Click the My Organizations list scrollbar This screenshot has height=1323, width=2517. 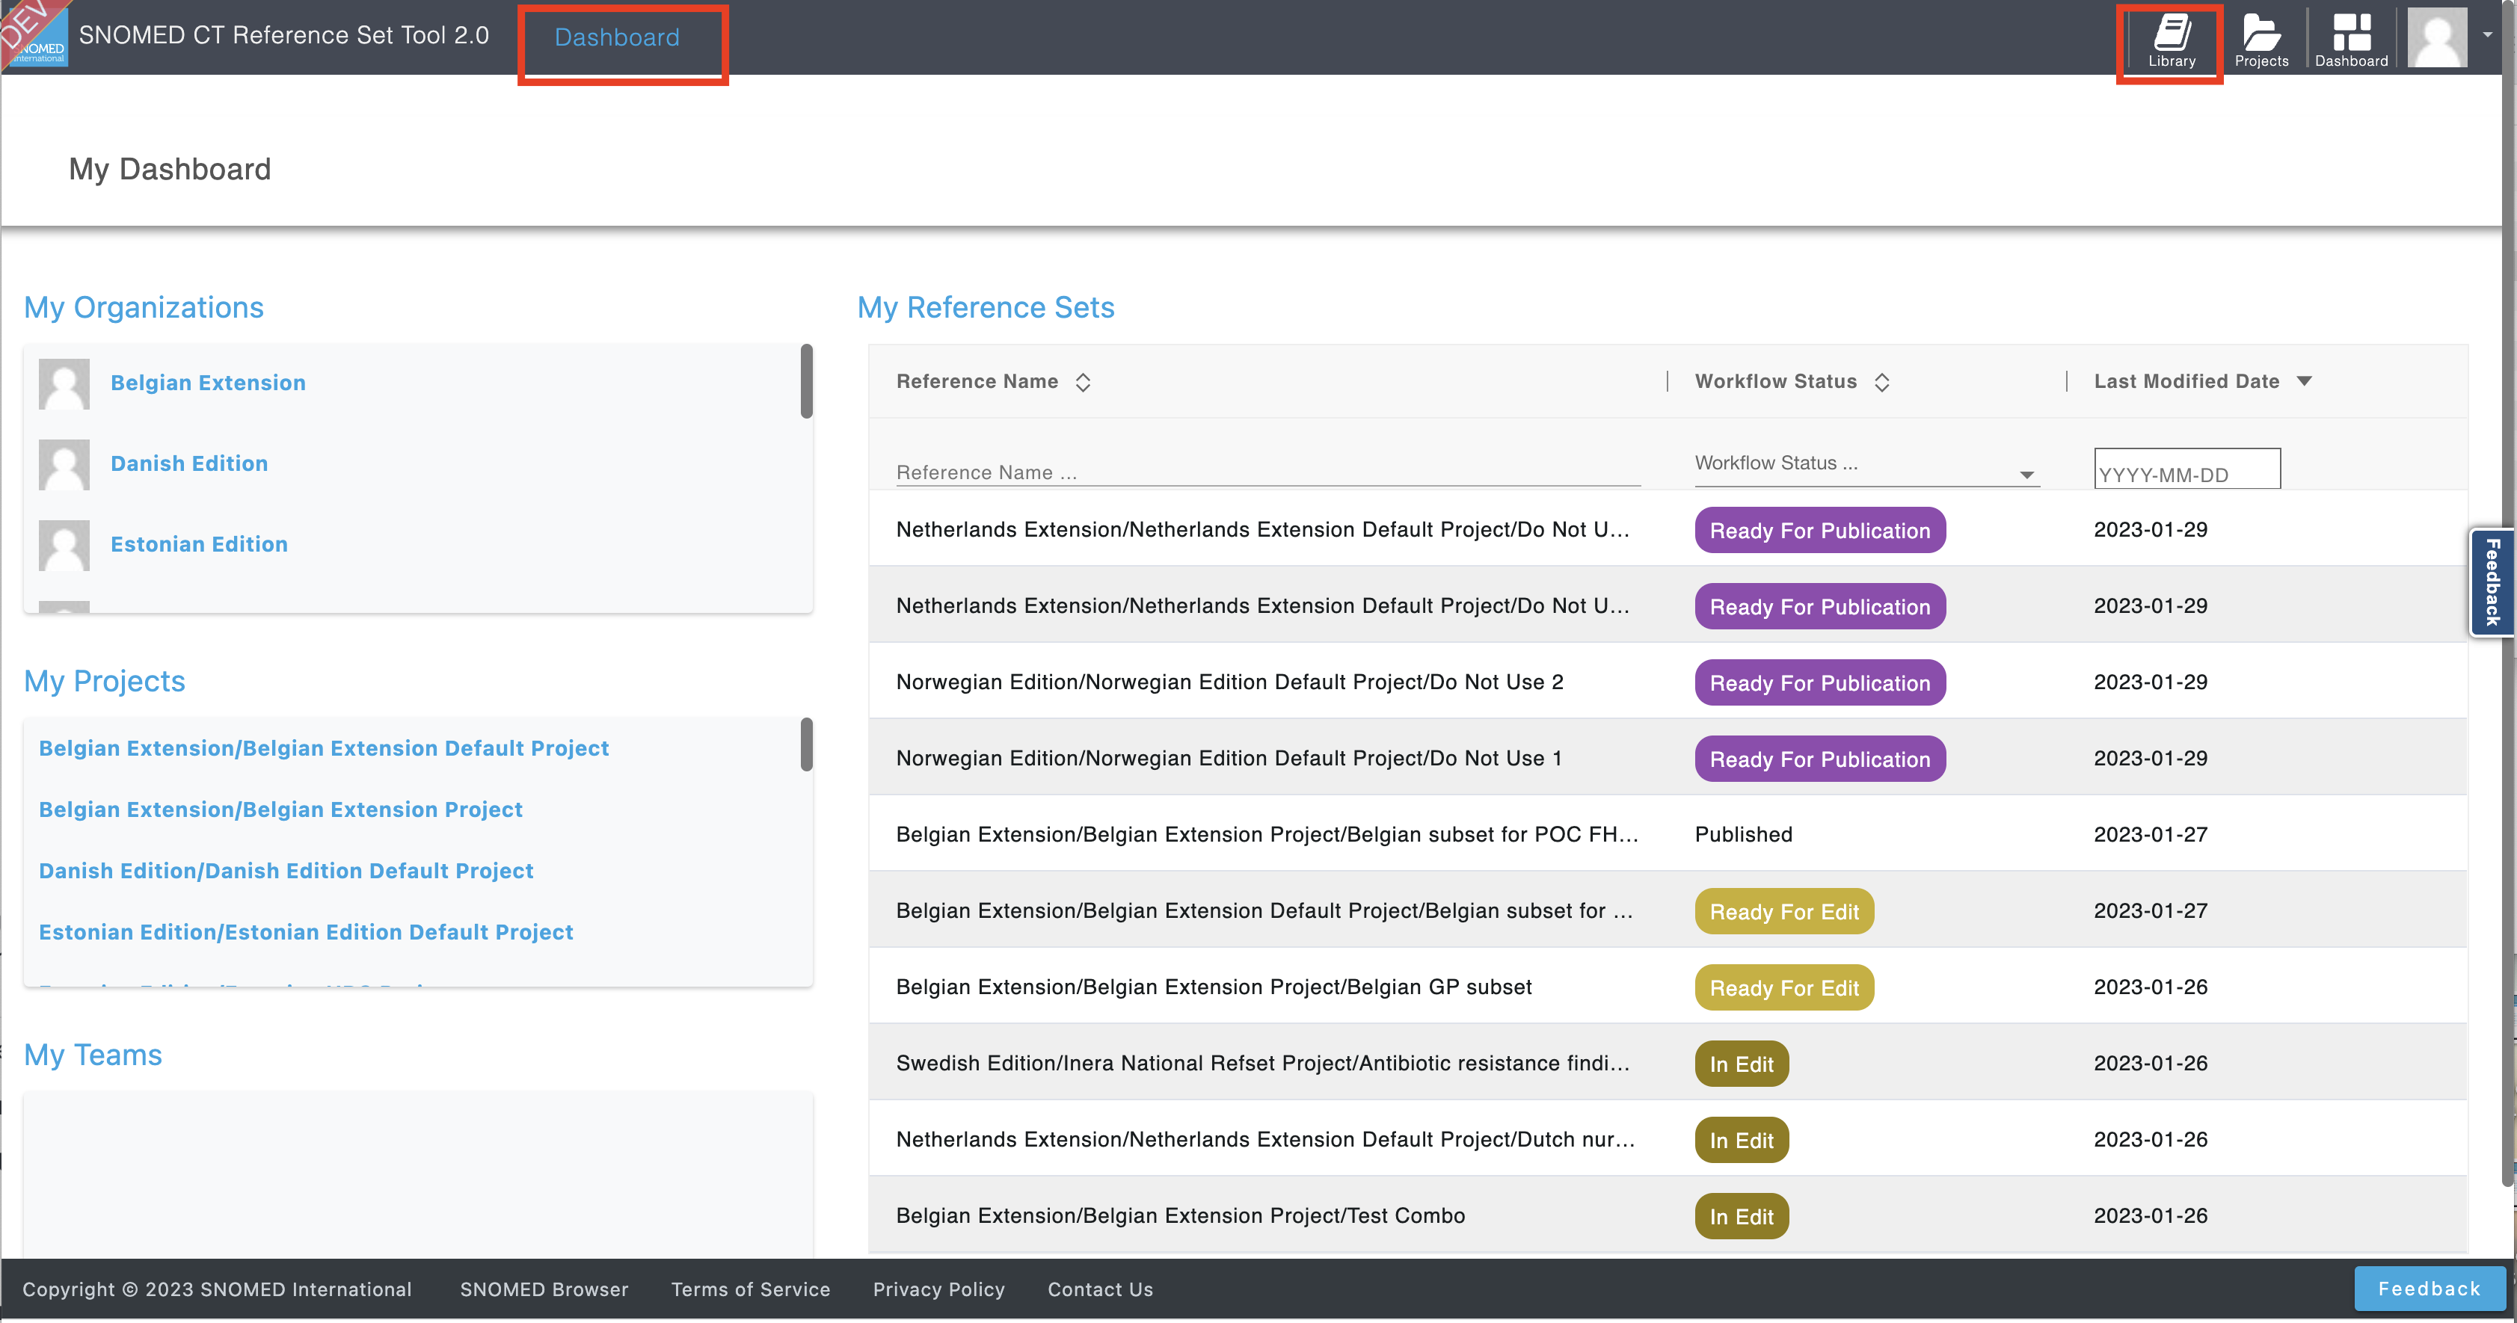(806, 382)
